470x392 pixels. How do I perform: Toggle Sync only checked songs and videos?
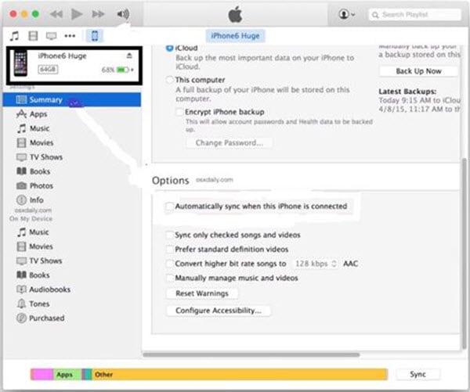pos(170,235)
